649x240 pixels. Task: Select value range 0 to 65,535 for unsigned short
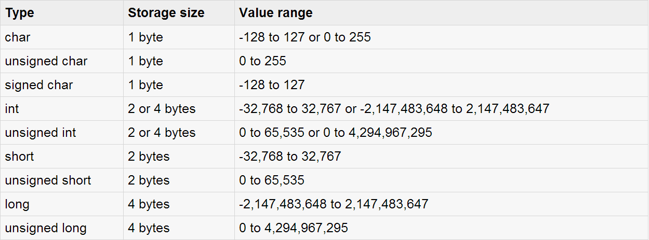coord(272,180)
